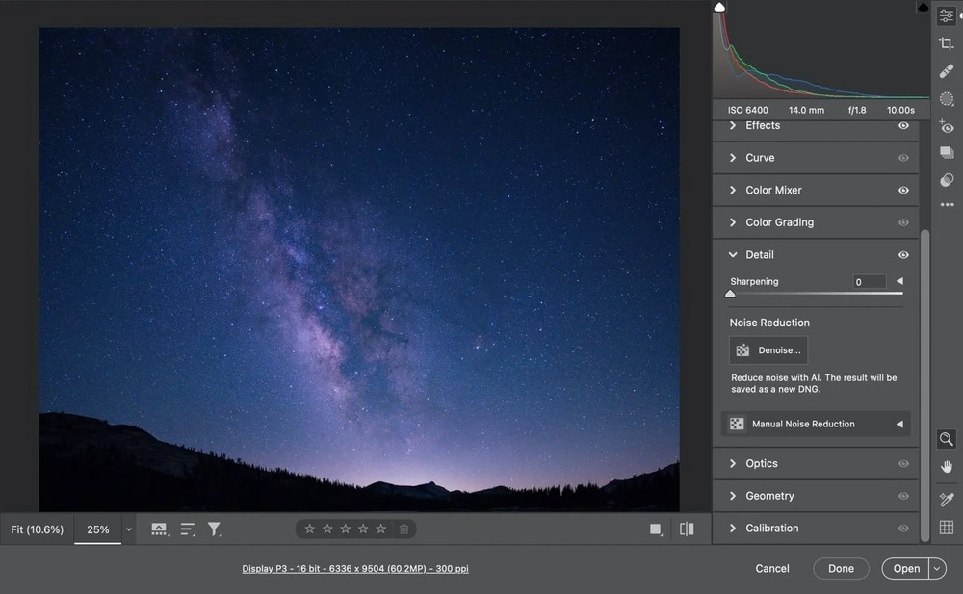The height and width of the screenshot is (594, 963).
Task: Open the filter funnel icon
Action: pos(215,529)
